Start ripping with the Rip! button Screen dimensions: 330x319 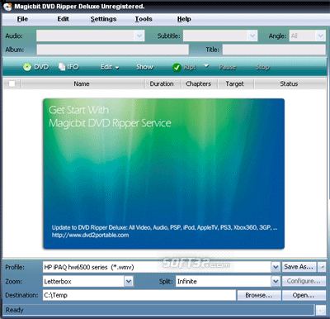pos(184,67)
